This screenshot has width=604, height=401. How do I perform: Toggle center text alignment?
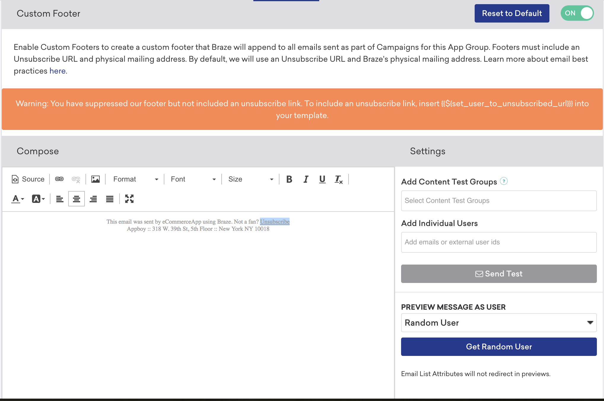coord(76,199)
